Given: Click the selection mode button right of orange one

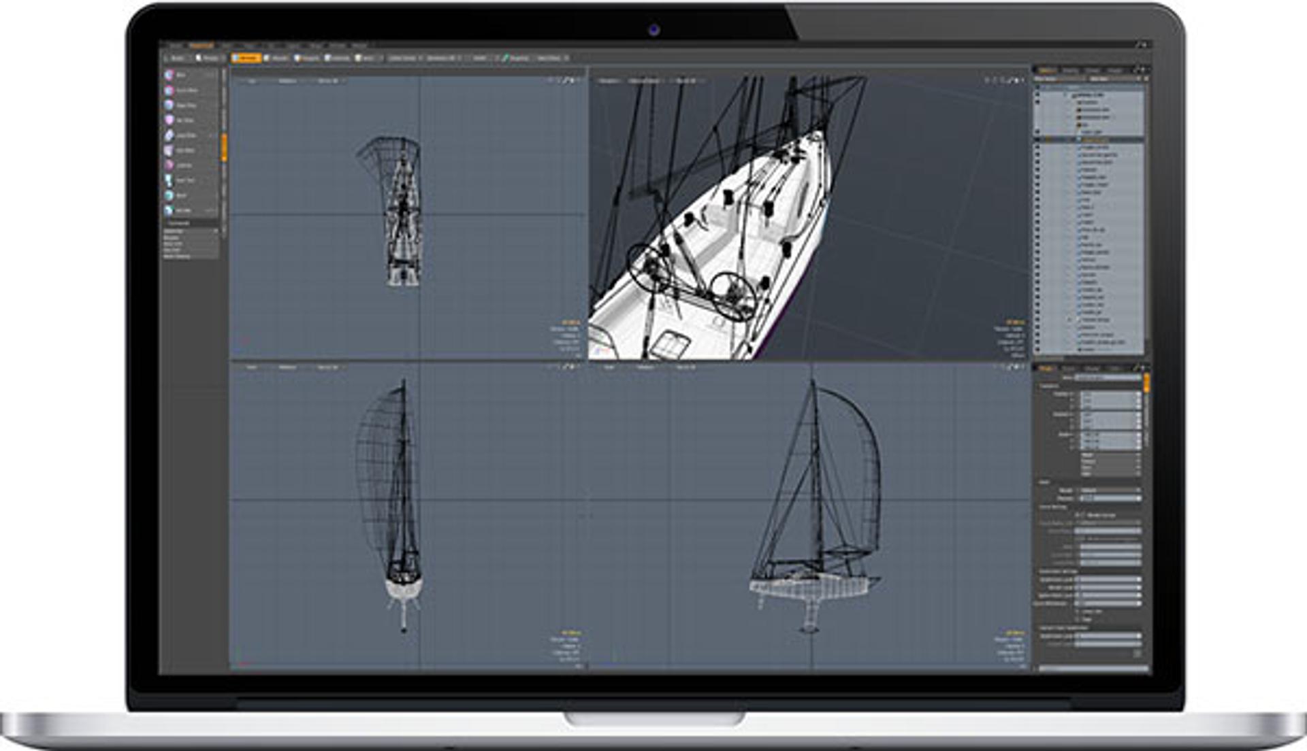Looking at the screenshot, I should click(277, 58).
